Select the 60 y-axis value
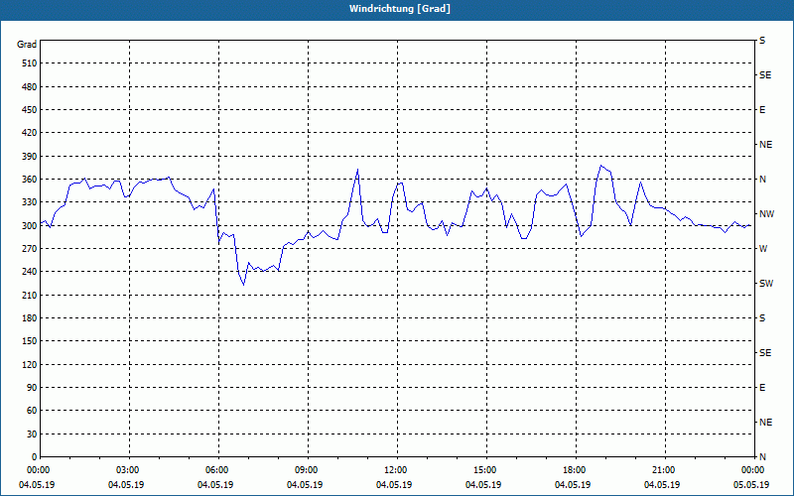The height and width of the screenshot is (496, 794). click(x=32, y=411)
